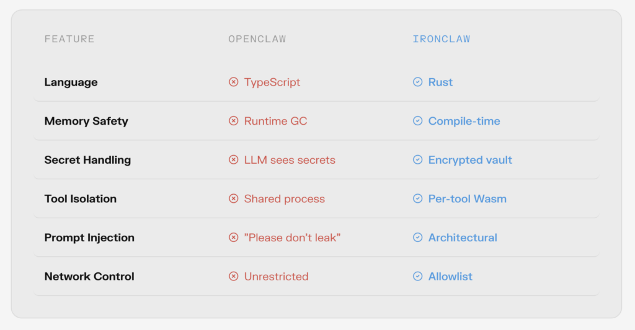This screenshot has height=330, width=635.
Task: Click the red X icon beside Runtime GC
Action: pyautogui.click(x=233, y=121)
